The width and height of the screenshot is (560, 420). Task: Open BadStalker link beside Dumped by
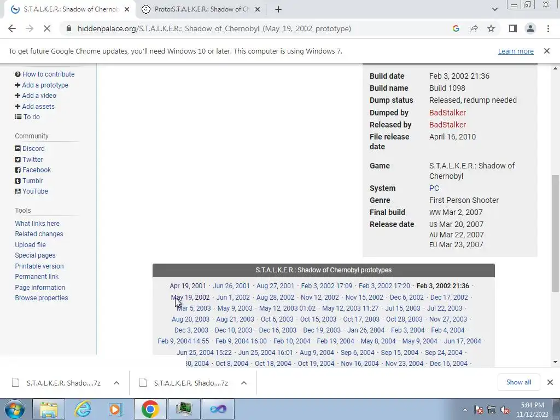[447, 113]
